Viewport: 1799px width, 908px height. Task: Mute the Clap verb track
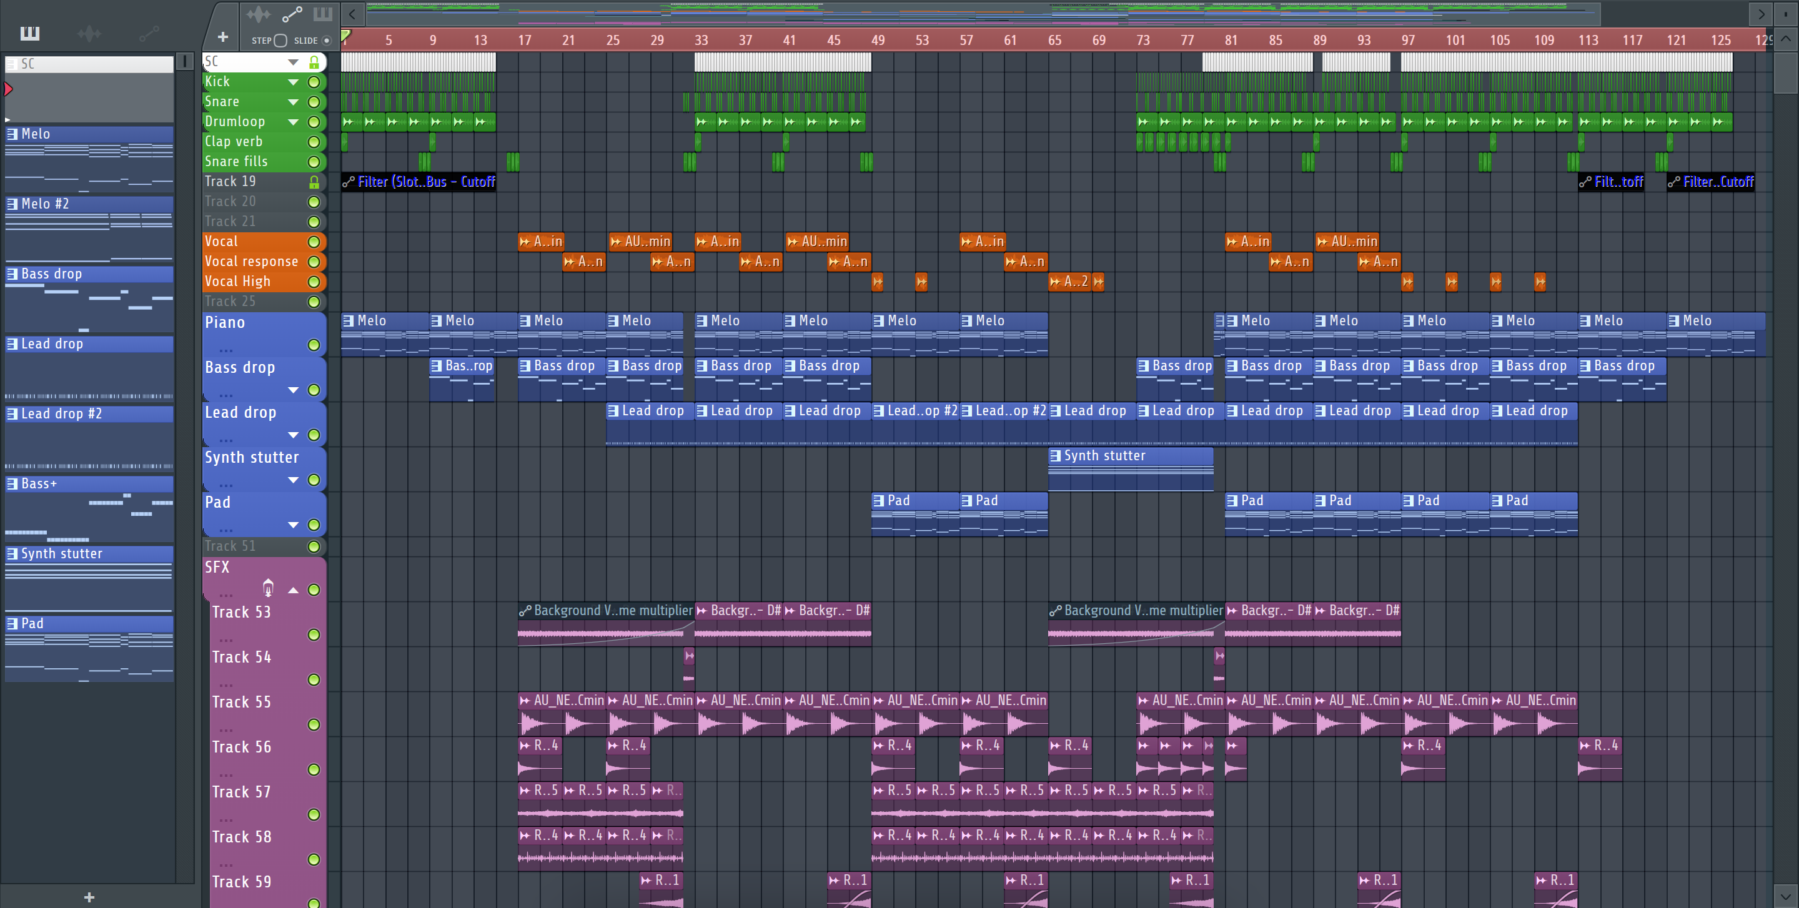314,142
